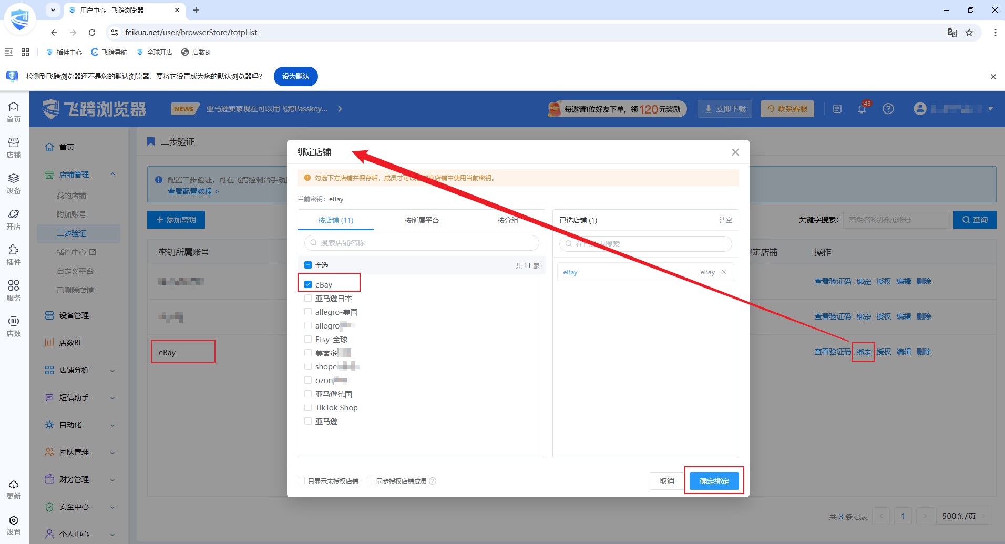The image size is (1005, 544).
Task: Enable 同步授权店铺成员 checkbox
Action: coord(370,480)
